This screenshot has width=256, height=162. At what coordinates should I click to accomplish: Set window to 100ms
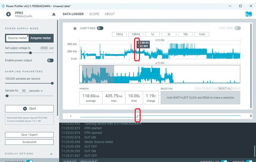point(136,34)
